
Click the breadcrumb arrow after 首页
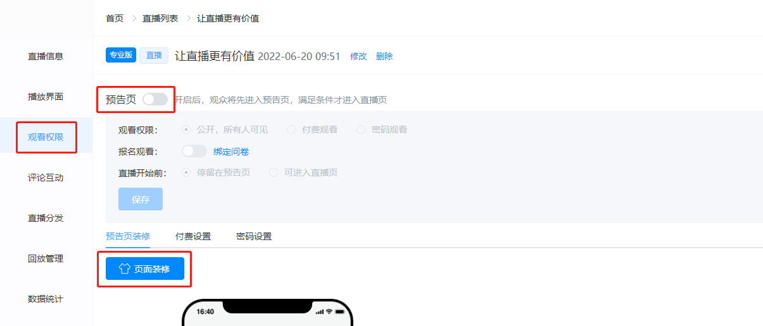click(x=134, y=18)
